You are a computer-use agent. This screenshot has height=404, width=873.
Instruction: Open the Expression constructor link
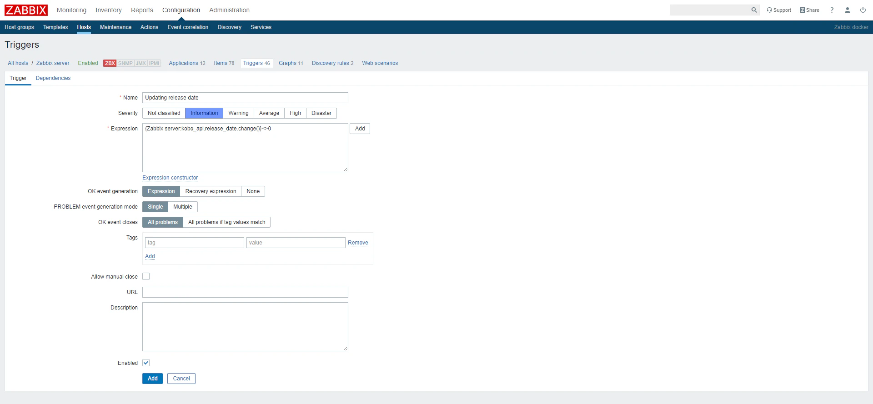tap(170, 178)
